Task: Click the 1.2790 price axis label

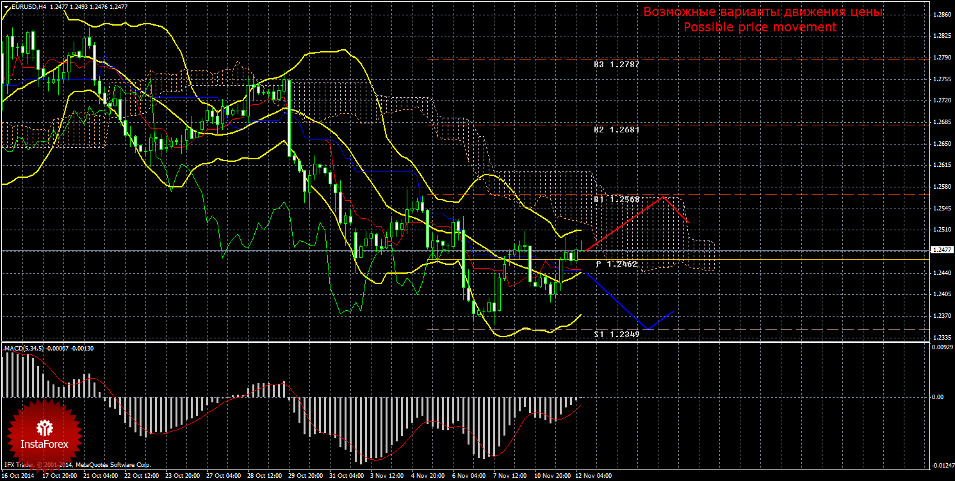Action: pos(942,58)
